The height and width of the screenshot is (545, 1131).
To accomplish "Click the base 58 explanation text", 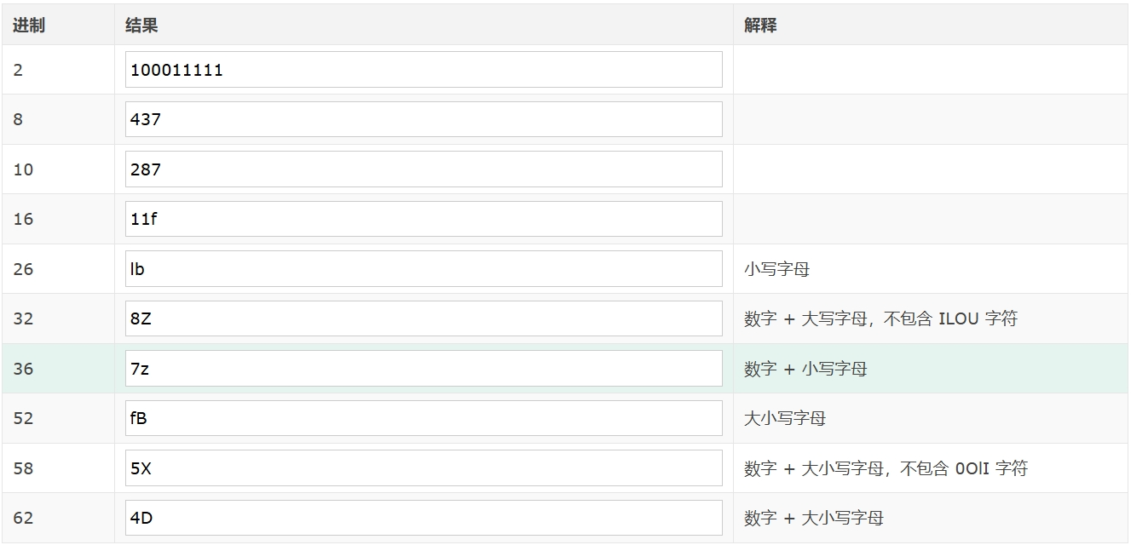I will point(886,468).
